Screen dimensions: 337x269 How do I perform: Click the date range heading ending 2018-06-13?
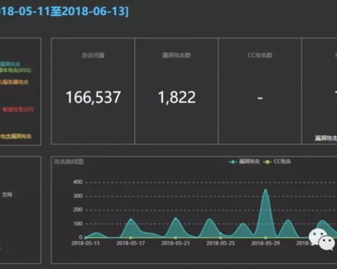(x=64, y=11)
